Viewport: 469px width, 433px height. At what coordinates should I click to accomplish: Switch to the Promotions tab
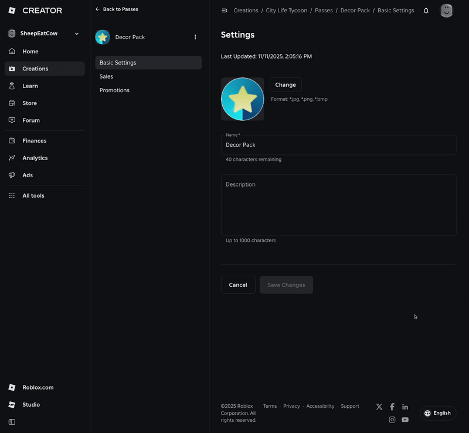(x=114, y=90)
